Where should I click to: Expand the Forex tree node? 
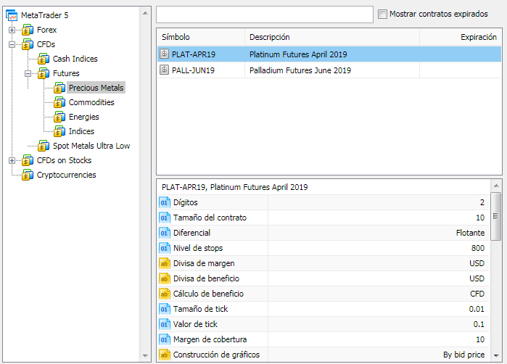click(x=12, y=30)
